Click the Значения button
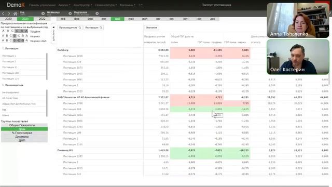The height and width of the screenshot is (187, 332). pos(151,28)
